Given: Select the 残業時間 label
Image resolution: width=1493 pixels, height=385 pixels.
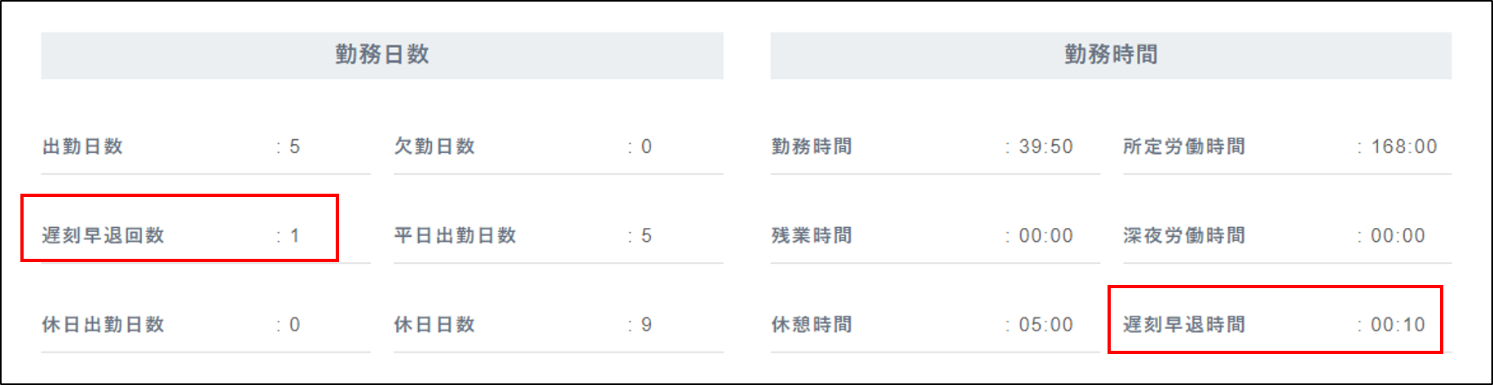Looking at the screenshot, I should click(812, 235).
